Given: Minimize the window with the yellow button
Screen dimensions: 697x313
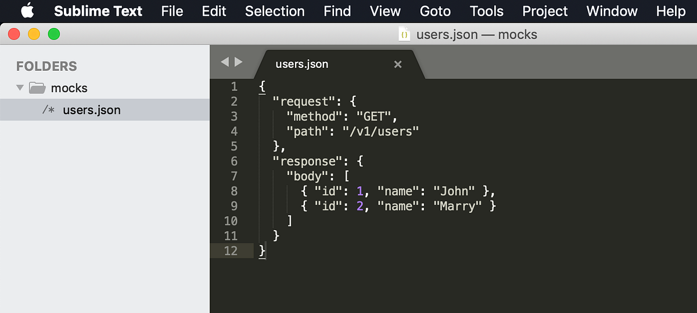Looking at the screenshot, I should pos(34,34).
